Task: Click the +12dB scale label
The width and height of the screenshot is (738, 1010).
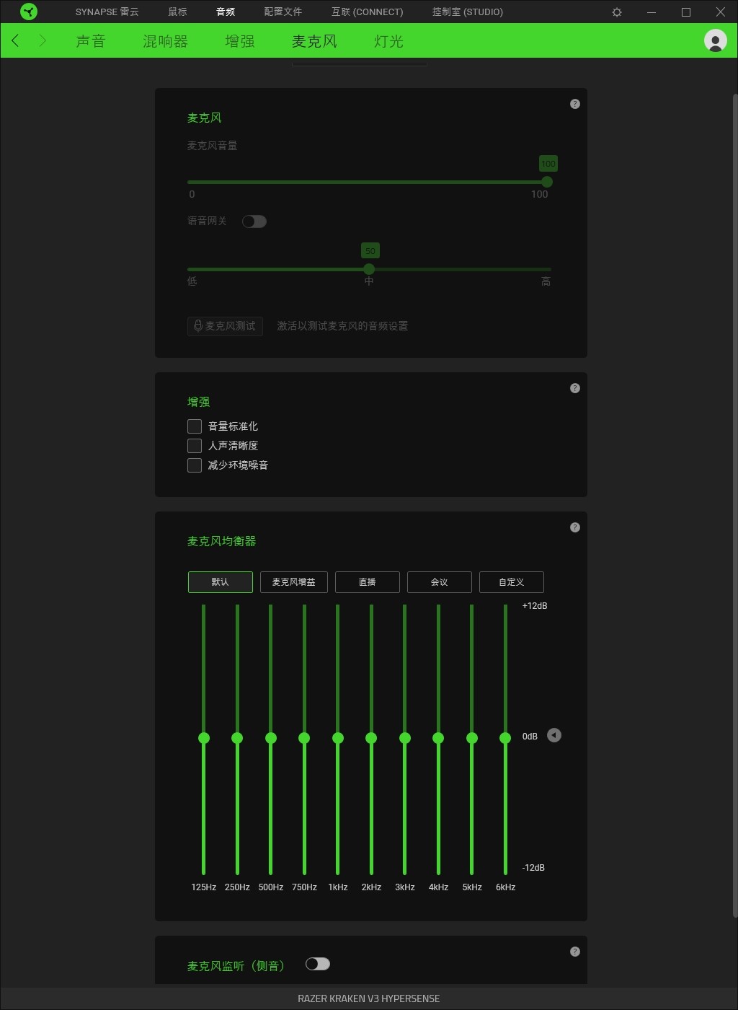Action: pos(535,606)
